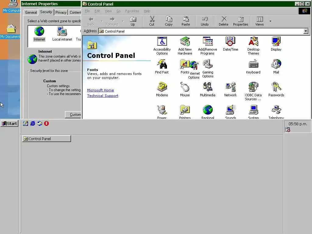Viewport: 312px width, 234px height.
Task: Open the Go menu
Action: [119, 11]
